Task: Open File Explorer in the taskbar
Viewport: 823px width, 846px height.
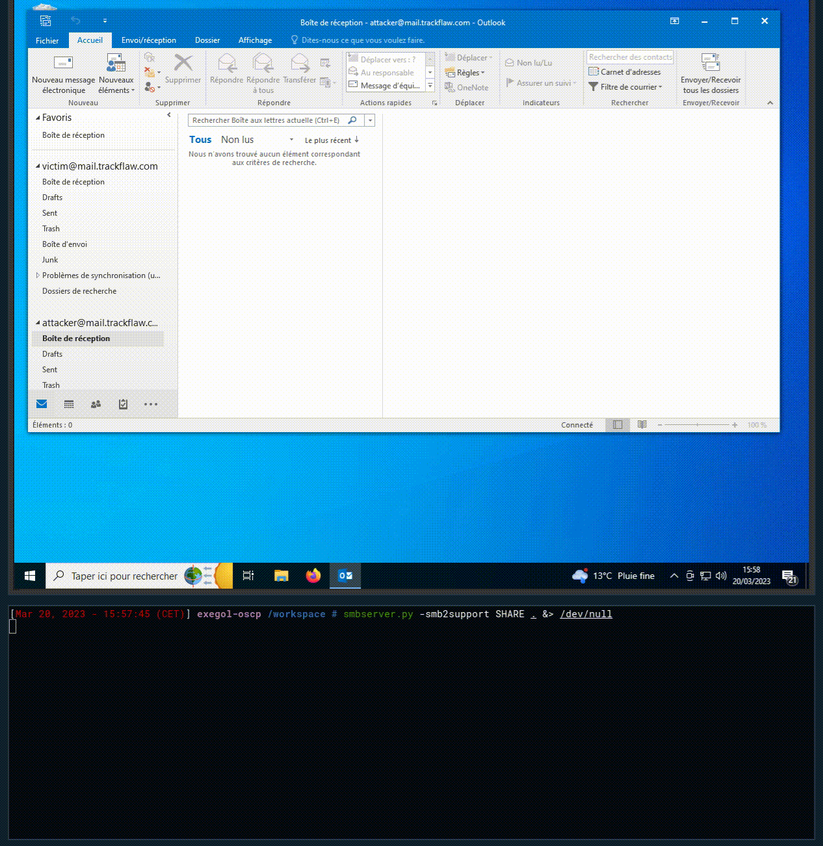Action: coord(281,576)
